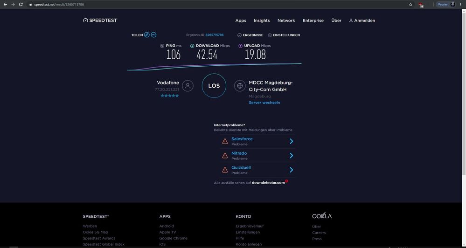Open the red extension icon in the toolbar
Screen dimensions: 466x248
(x=421, y=5)
